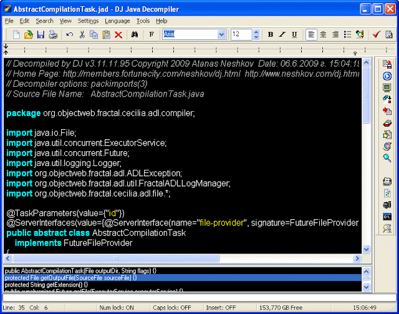Screen dimensions: 399x314
Task: Click the printer icon in right sidebar
Action: (x=387, y=182)
